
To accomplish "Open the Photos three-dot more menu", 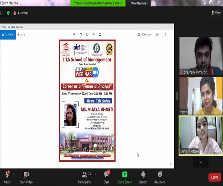I will 171,35.
